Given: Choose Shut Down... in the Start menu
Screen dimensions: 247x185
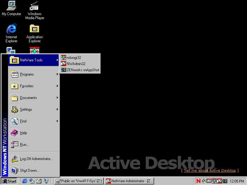Looking at the screenshot, I should (34, 171).
